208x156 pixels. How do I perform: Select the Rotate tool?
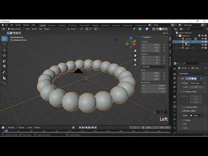[x=4, y=55]
